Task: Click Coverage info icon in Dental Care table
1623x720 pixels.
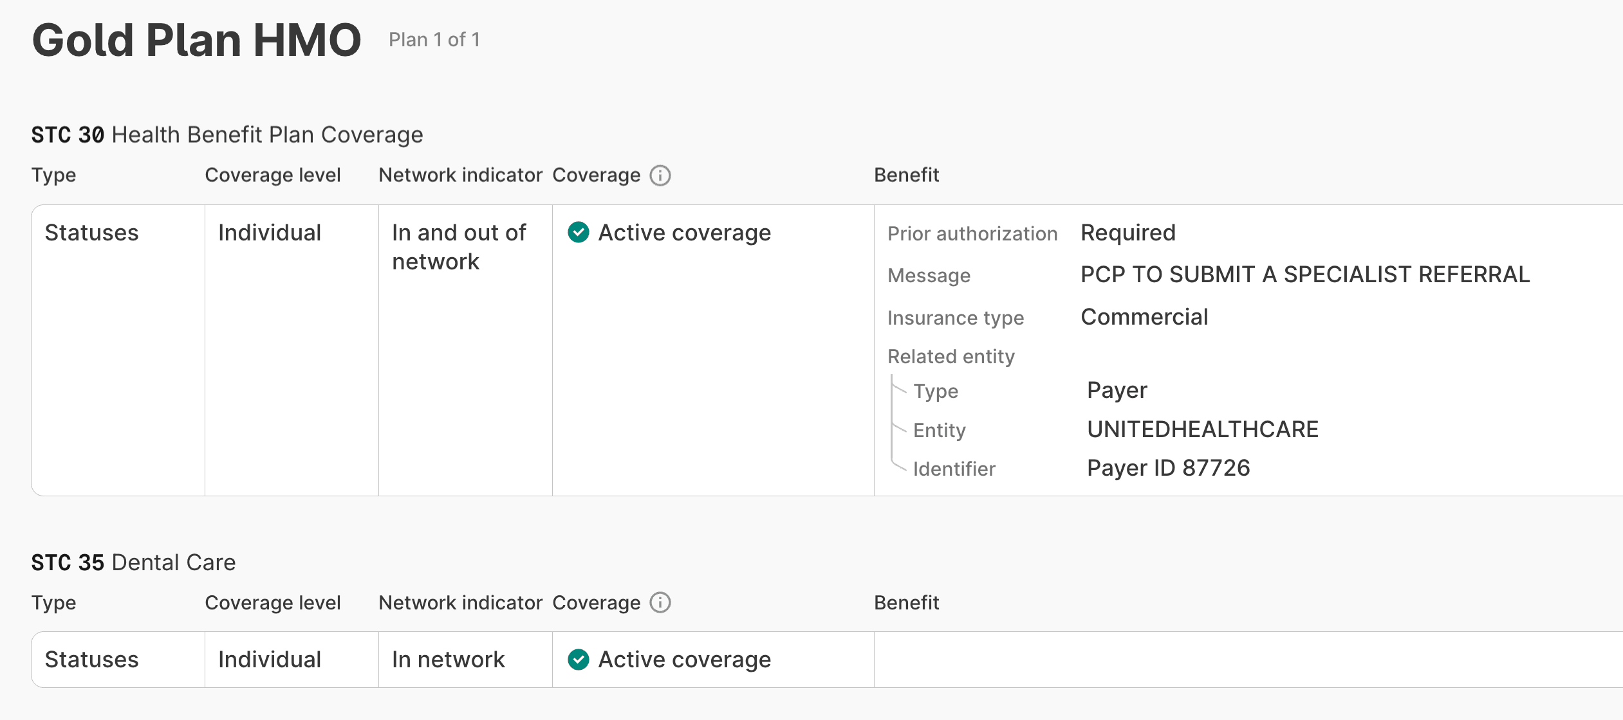Action: pyautogui.click(x=660, y=603)
